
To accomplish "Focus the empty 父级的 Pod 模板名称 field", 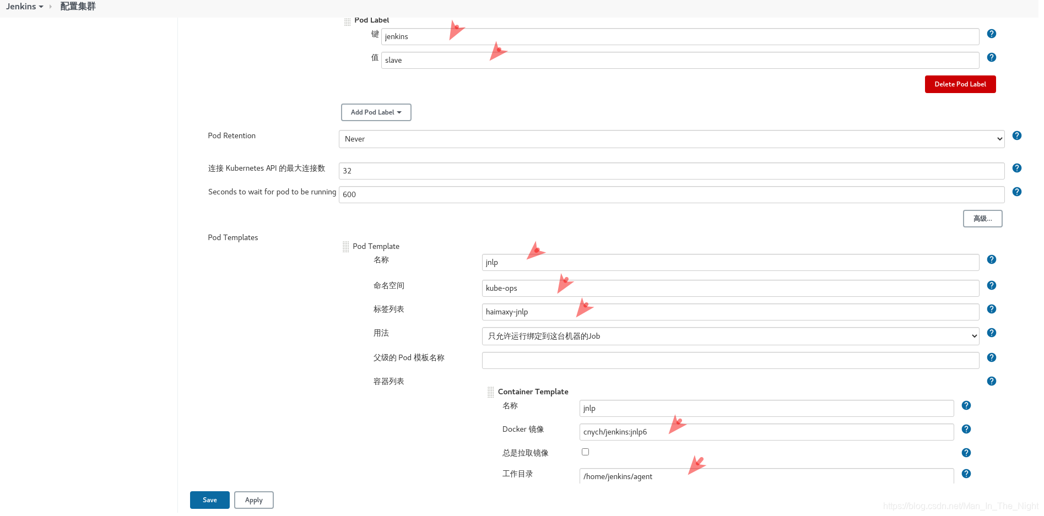I will coord(731,361).
